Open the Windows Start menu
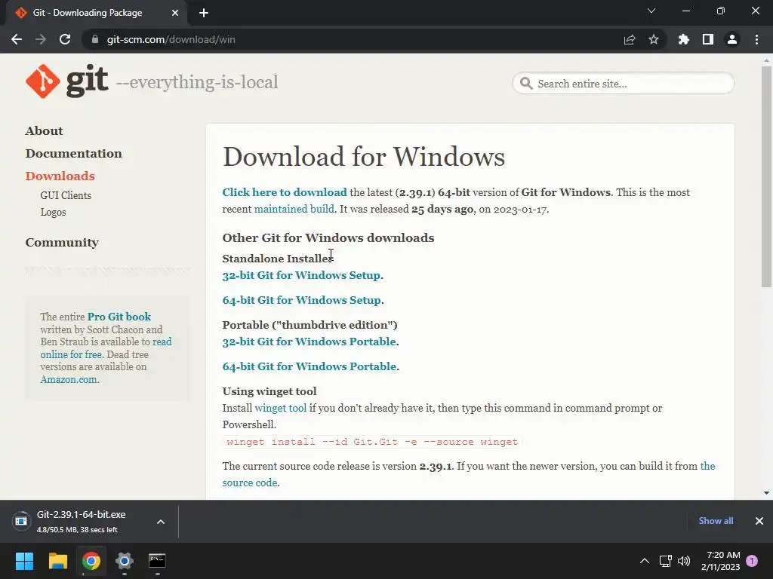Screen dimensions: 773x579 click(x=24, y=561)
